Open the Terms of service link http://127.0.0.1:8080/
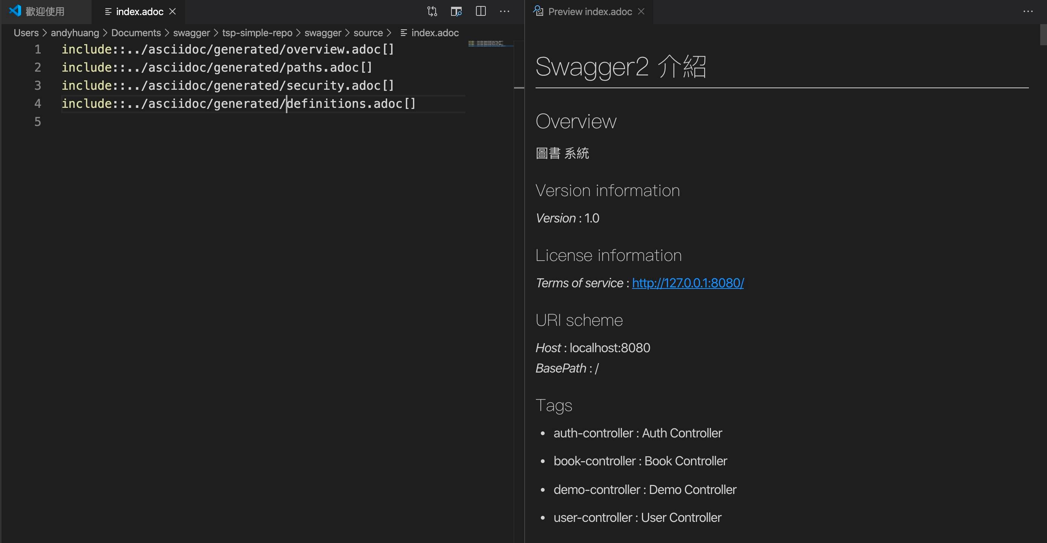 point(688,283)
